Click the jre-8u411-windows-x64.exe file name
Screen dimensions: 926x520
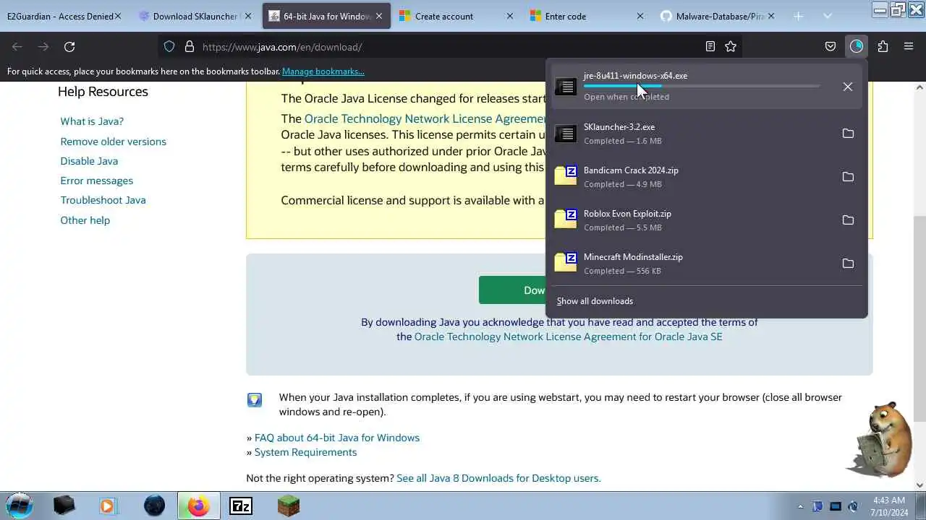click(x=635, y=76)
